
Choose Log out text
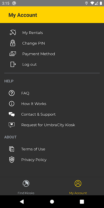tap(29, 64)
